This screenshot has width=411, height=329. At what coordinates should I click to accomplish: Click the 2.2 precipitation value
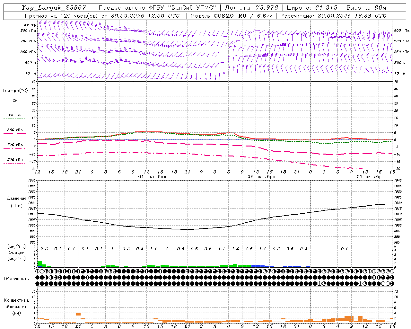point(44,249)
